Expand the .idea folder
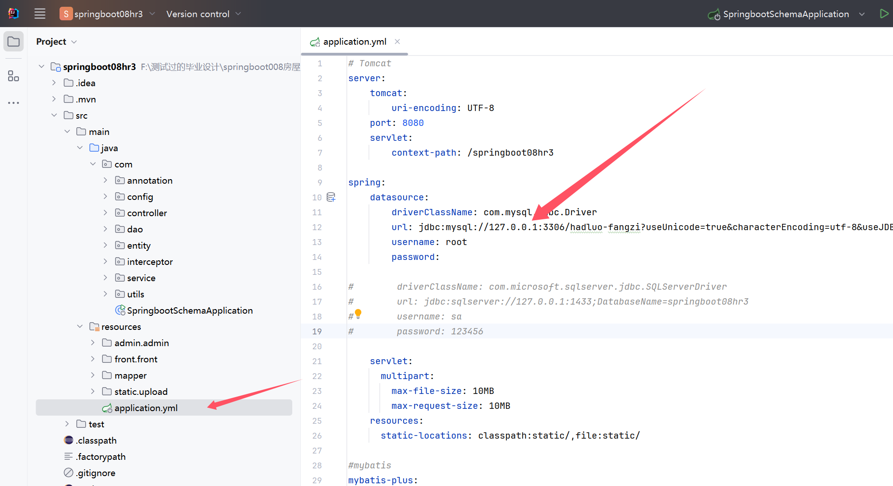893x486 pixels. (54, 83)
